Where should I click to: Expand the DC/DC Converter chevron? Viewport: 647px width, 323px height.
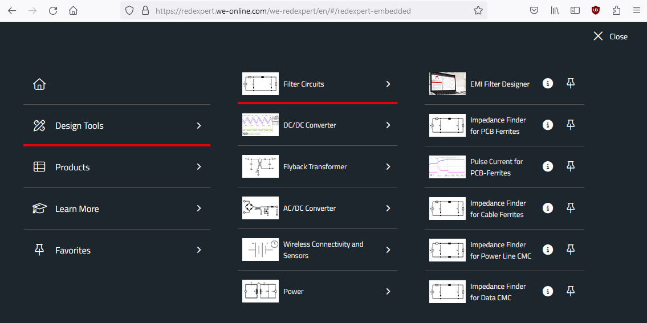(388, 125)
